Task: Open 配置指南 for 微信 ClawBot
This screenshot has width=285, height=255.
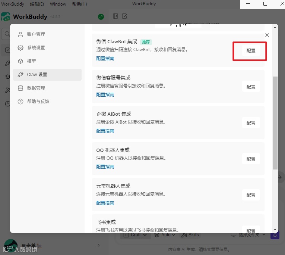Action: 105,59
